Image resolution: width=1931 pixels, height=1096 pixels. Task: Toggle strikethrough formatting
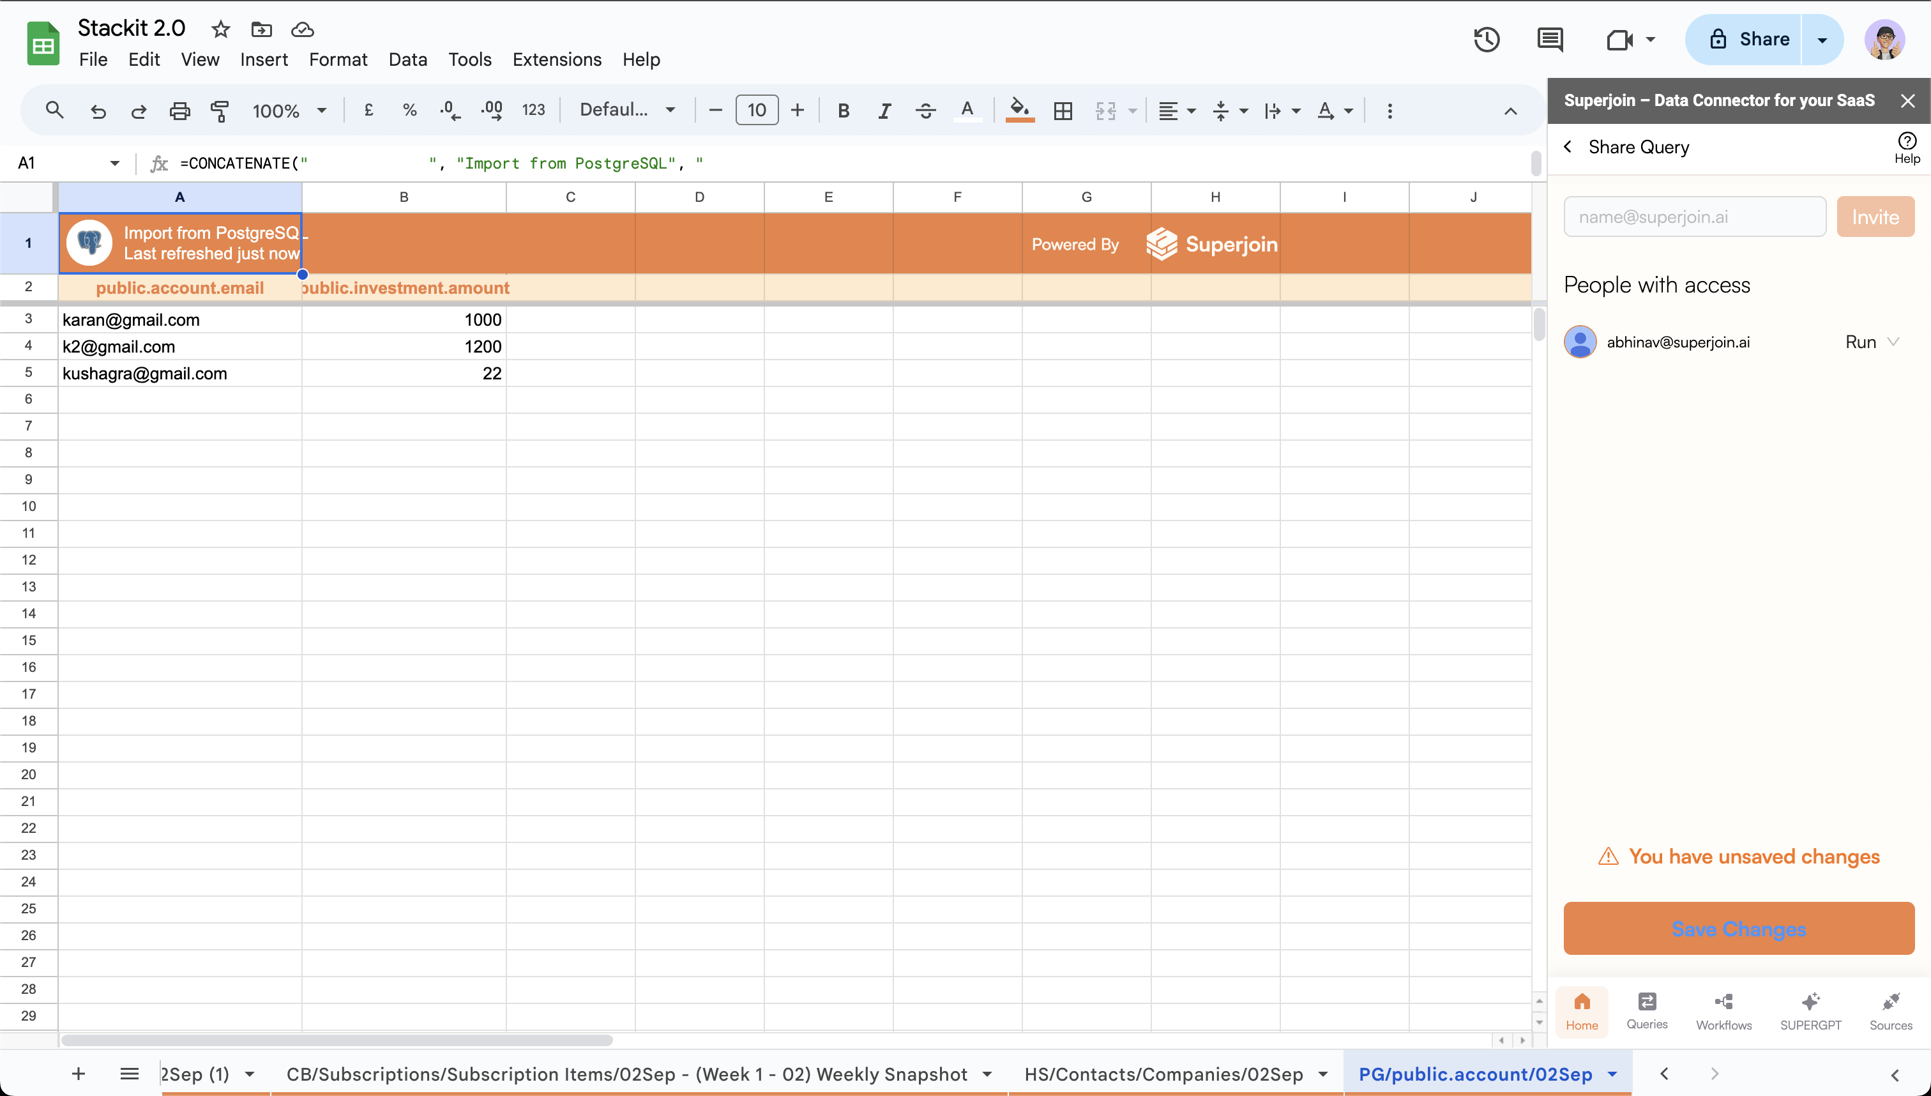tap(926, 110)
